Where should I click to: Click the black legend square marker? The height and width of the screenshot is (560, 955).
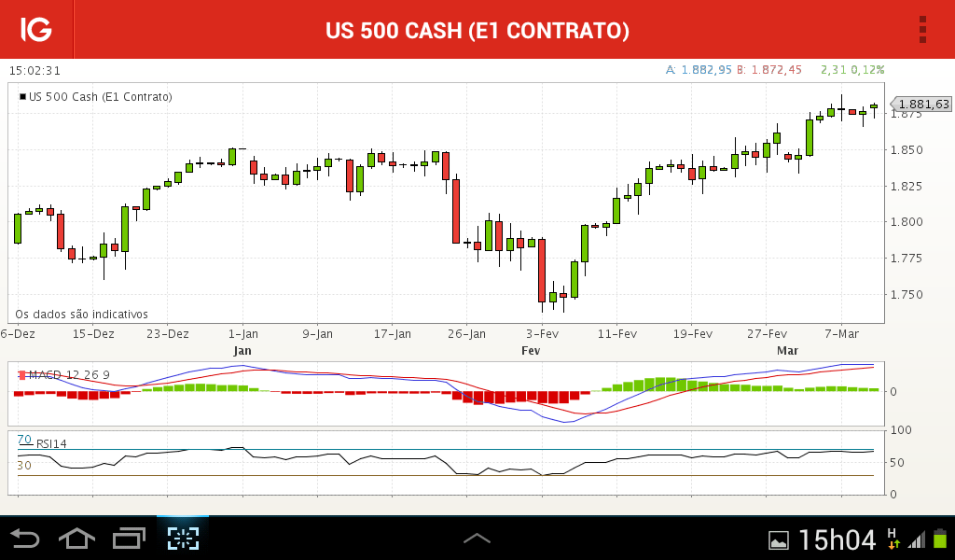tap(23, 96)
